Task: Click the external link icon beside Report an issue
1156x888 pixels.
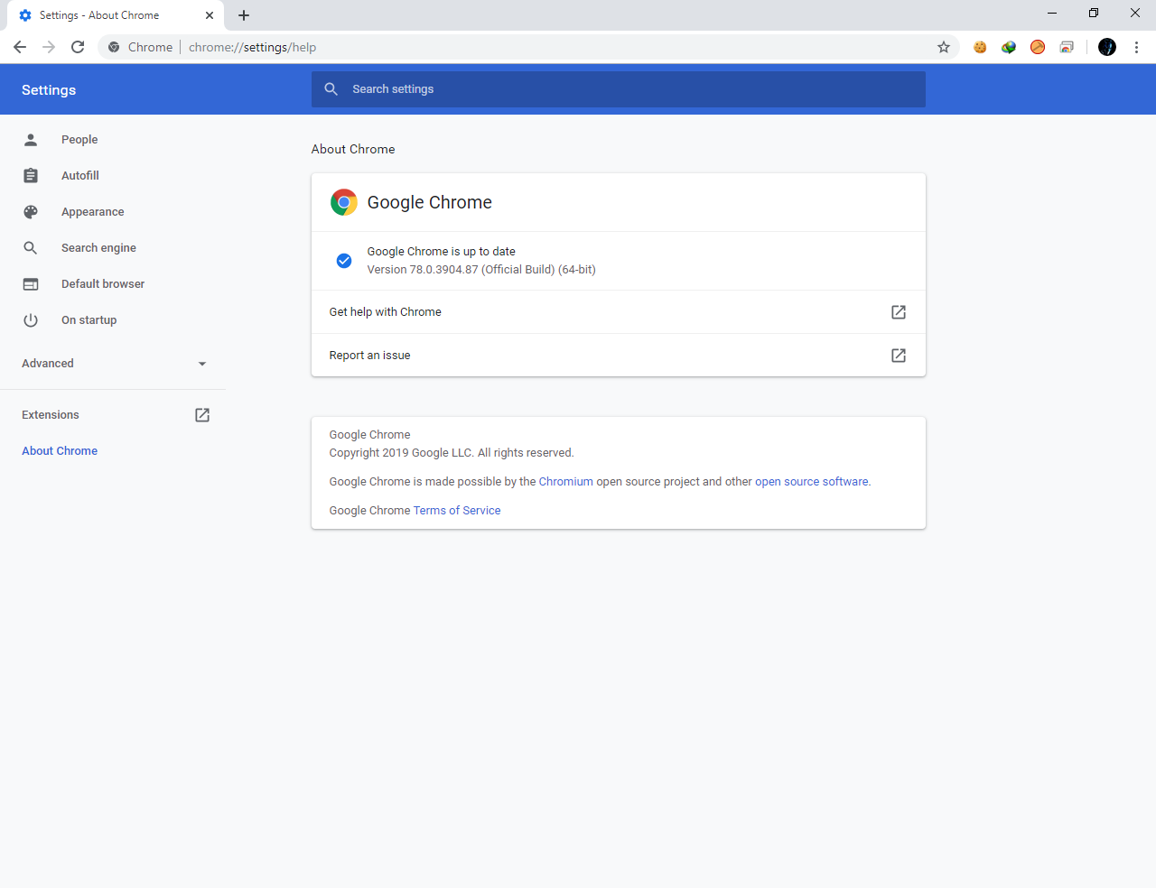Action: (899, 356)
